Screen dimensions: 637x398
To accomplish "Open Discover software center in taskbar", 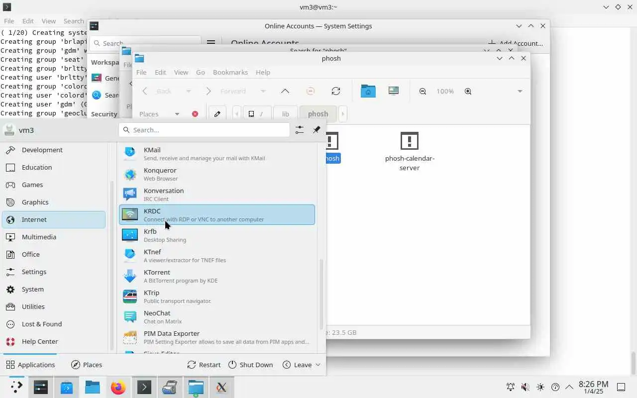I will tap(67, 387).
